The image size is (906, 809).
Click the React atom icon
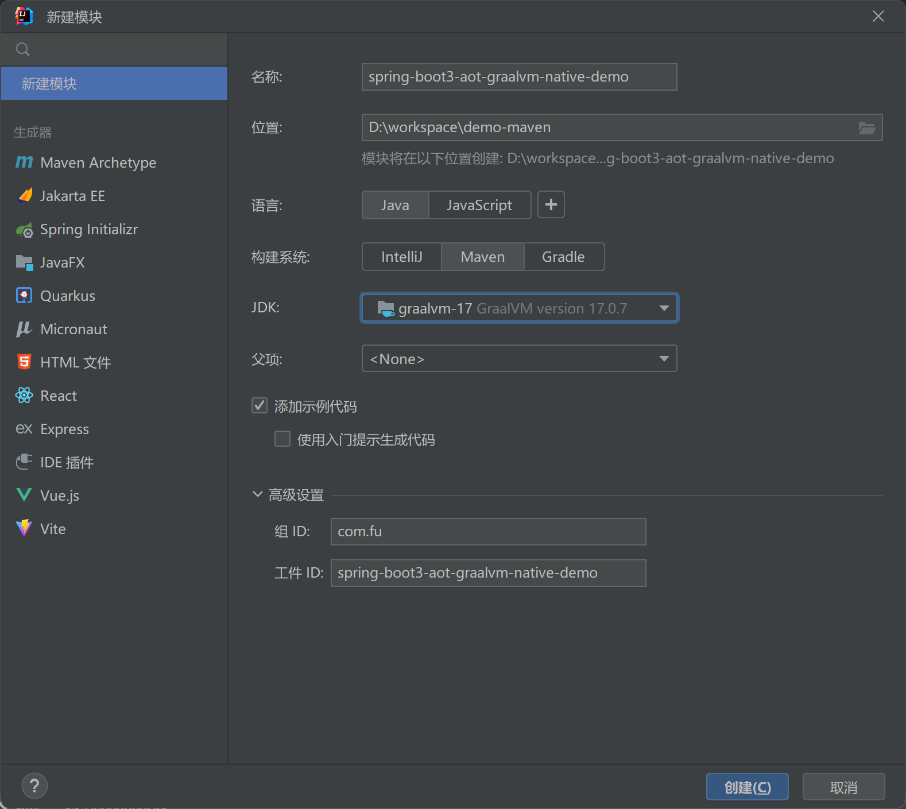point(24,396)
